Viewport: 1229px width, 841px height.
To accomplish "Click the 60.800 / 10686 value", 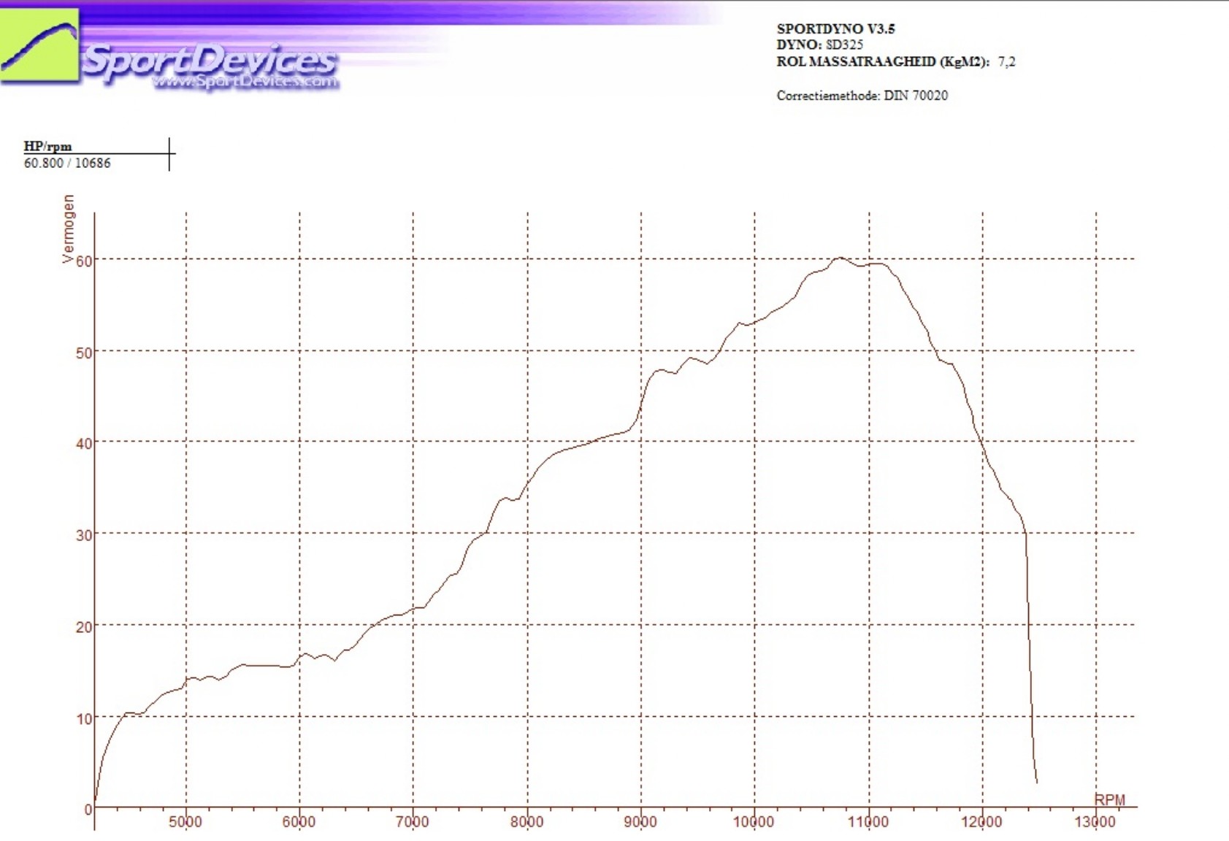I will point(67,163).
